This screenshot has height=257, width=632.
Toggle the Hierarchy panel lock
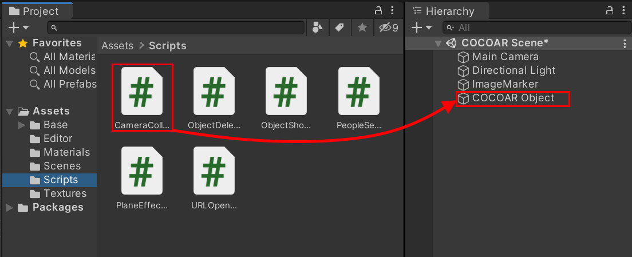click(x=609, y=10)
